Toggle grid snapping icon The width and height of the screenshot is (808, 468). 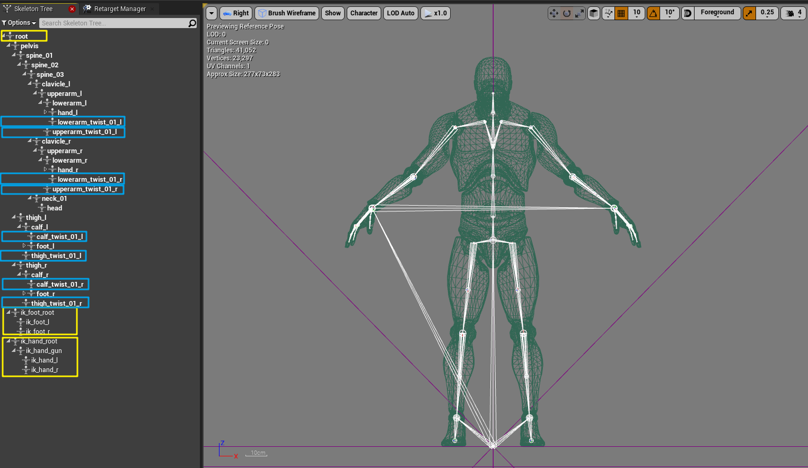click(x=621, y=13)
